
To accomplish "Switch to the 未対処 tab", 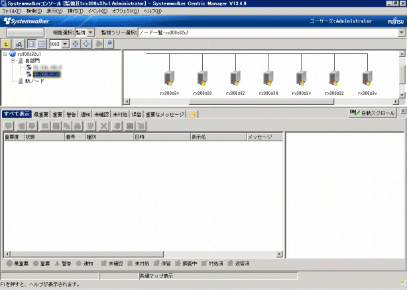I will click(x=120, y=114).
